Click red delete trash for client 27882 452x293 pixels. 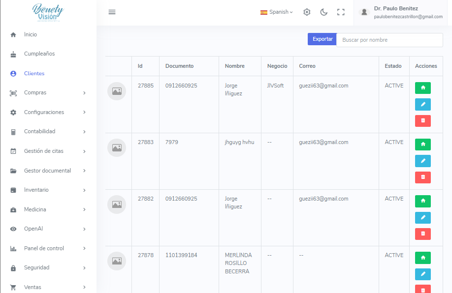pyautogui.click(x=422, y=234)
